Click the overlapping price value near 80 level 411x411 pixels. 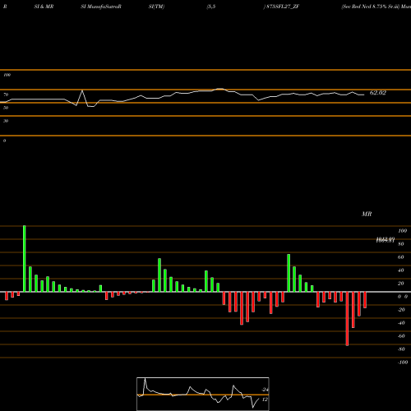pos(386,240)
